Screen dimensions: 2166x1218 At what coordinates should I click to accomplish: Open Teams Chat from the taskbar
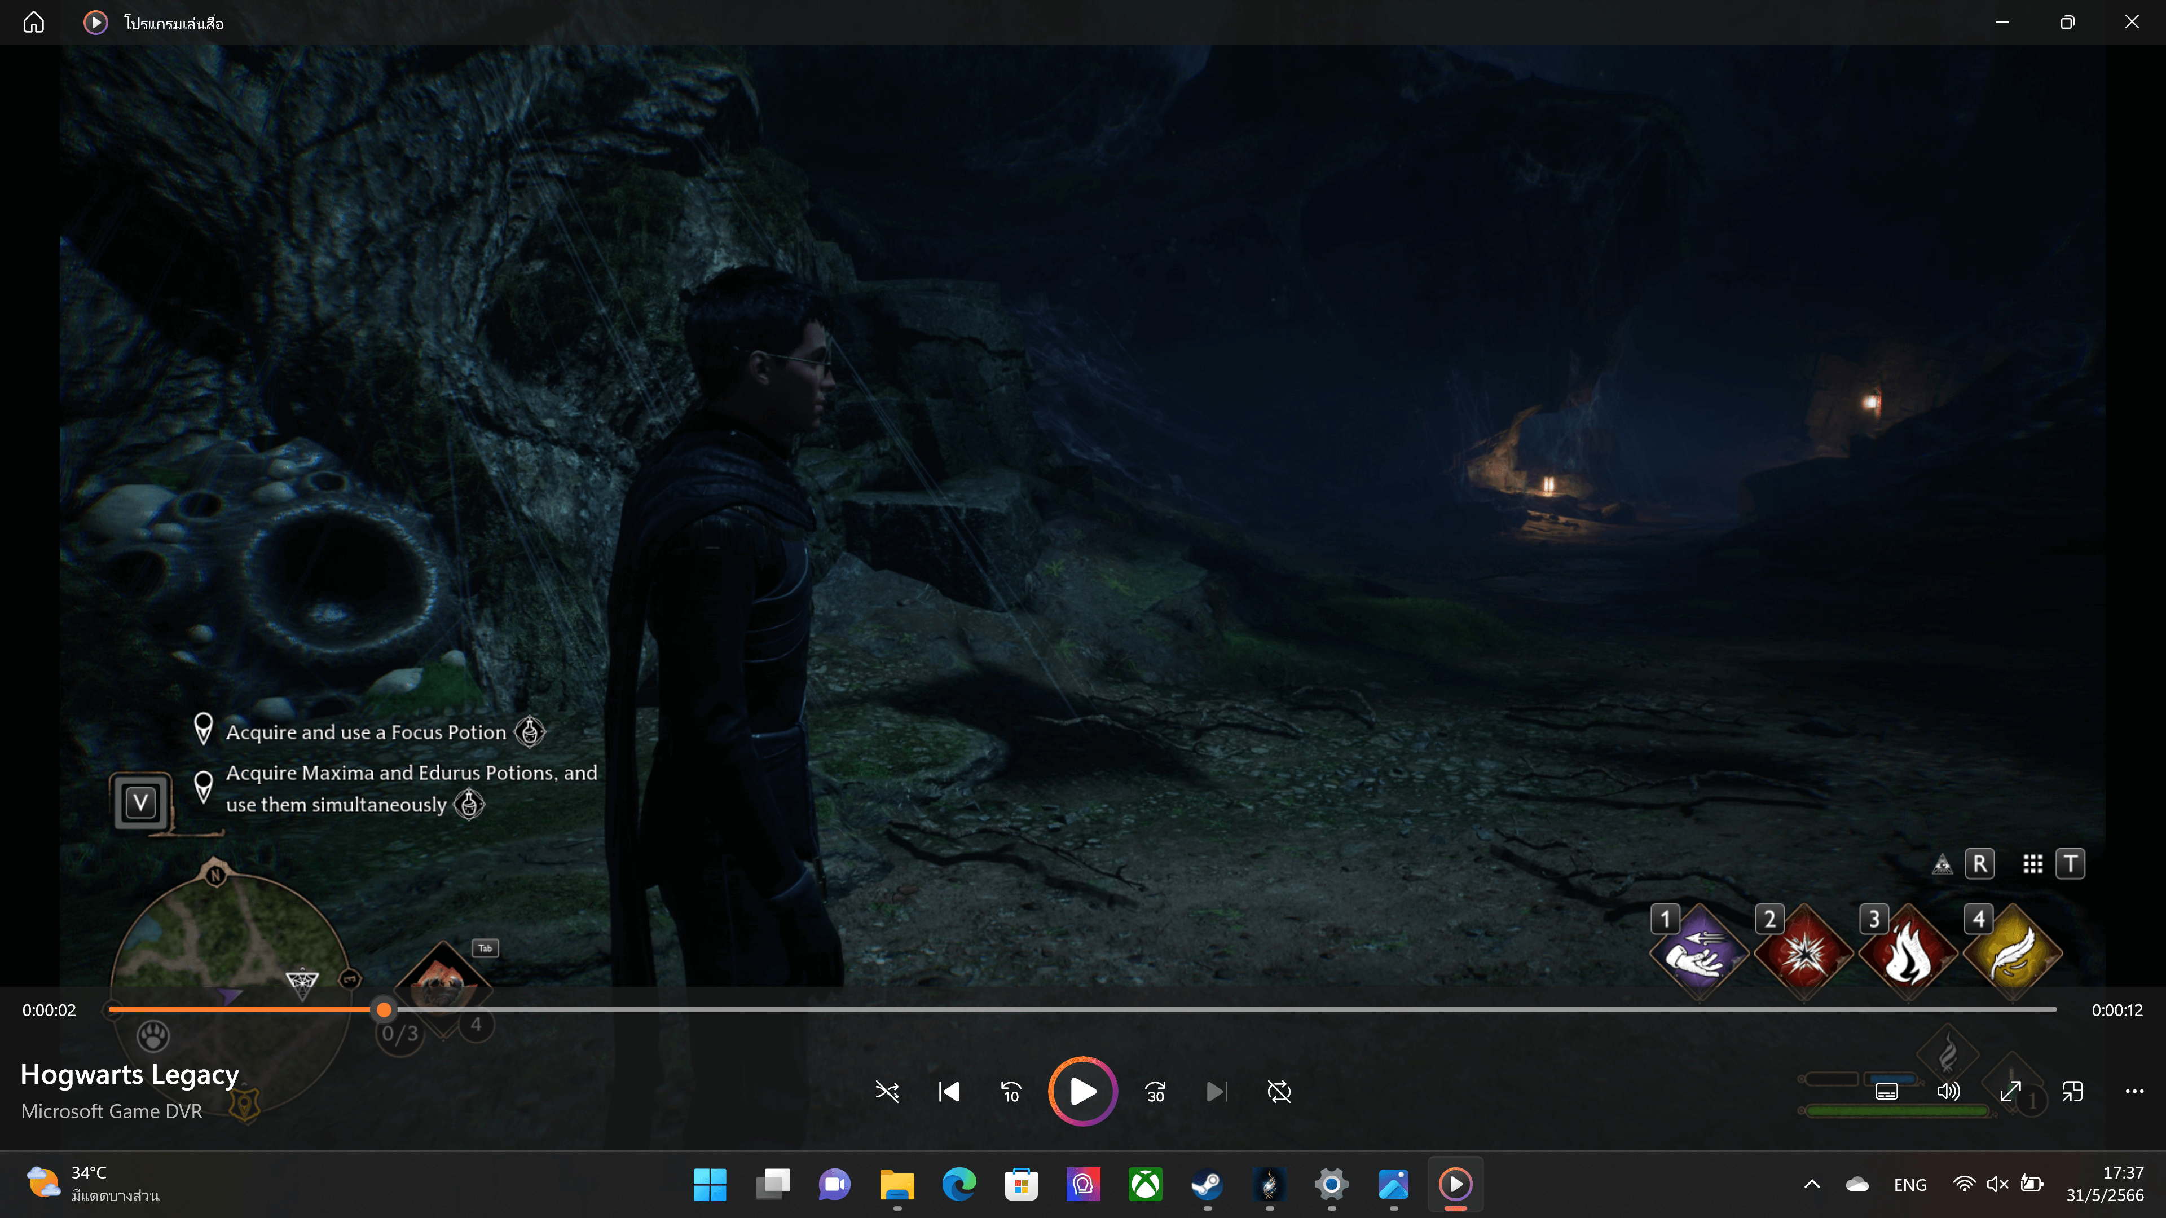point(834,1184)
